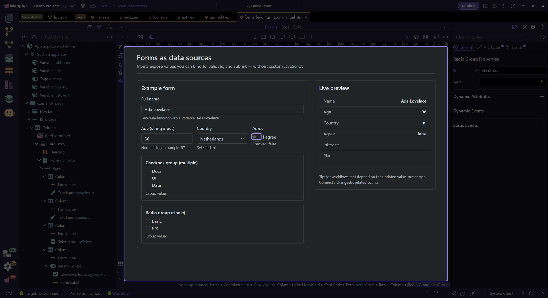The width and height of the screenshot is (548, 298).
Task: Expand the Header tree node
Action: (x=29, y=111)
